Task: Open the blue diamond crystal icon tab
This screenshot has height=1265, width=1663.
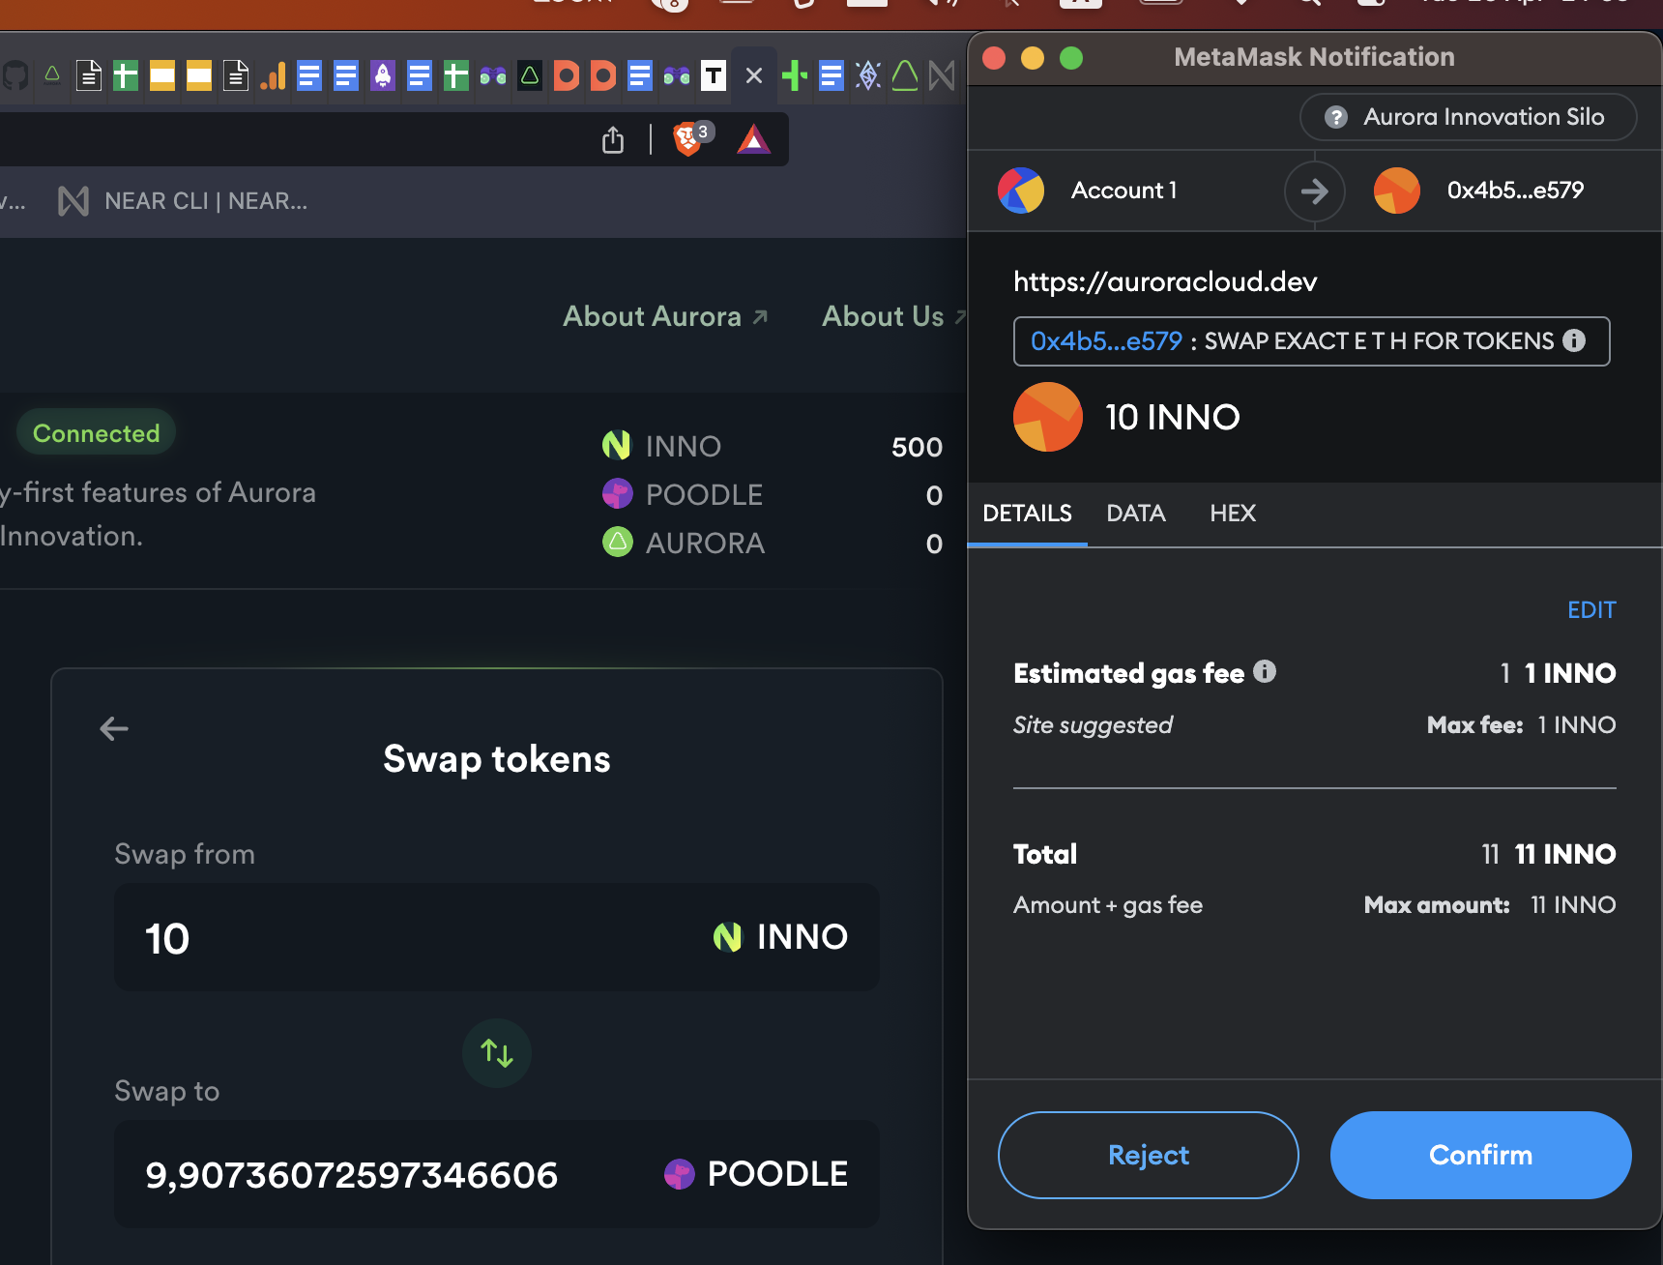Action: (x=868, y=75)
